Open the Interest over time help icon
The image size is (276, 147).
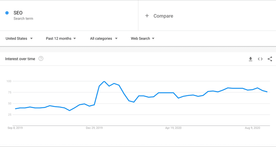(41, 59)
